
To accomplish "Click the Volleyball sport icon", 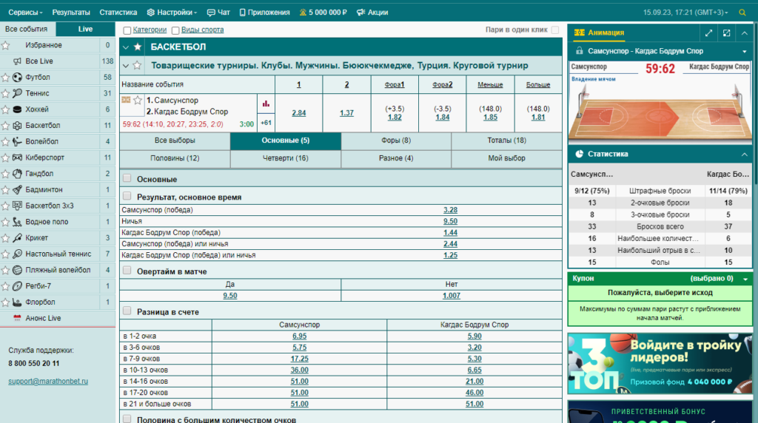I will 18,141.
